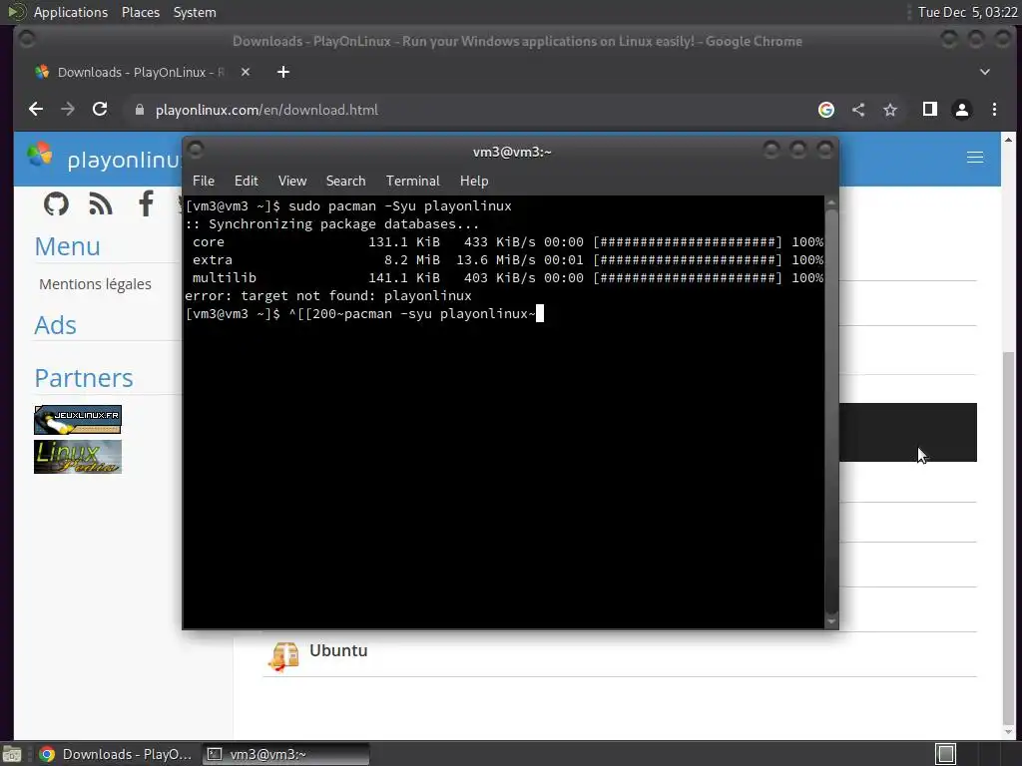Open the terminal View menu

coord(292,182)
